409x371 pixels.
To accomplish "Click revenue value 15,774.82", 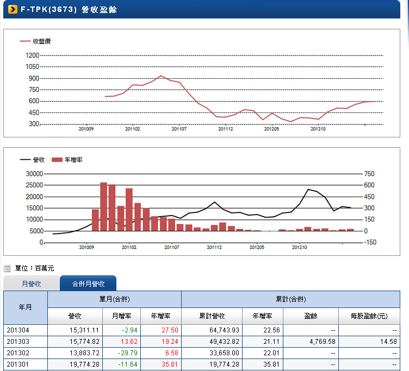I will [84, 342].
